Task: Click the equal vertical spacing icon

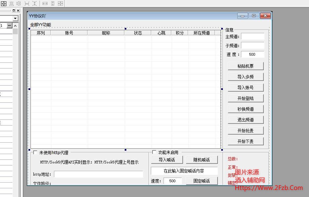Action: [35, 3]
